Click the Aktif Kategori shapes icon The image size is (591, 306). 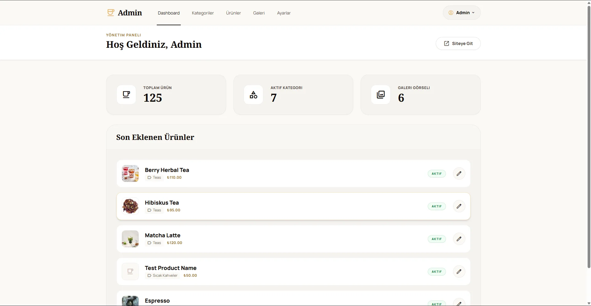click(x=253, y=95)
